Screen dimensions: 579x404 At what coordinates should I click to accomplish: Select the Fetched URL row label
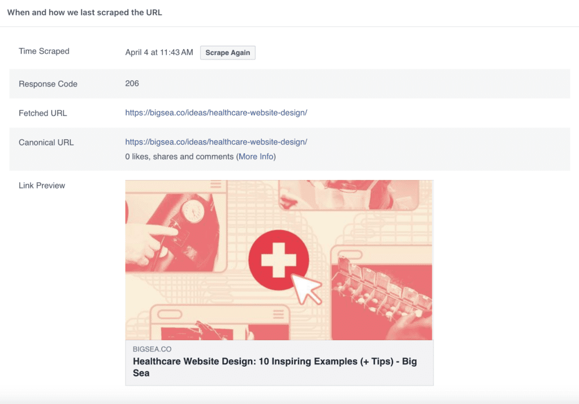[x=43, y=113]
